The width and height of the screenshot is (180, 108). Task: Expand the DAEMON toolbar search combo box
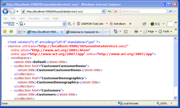click(x=64, y=24)
